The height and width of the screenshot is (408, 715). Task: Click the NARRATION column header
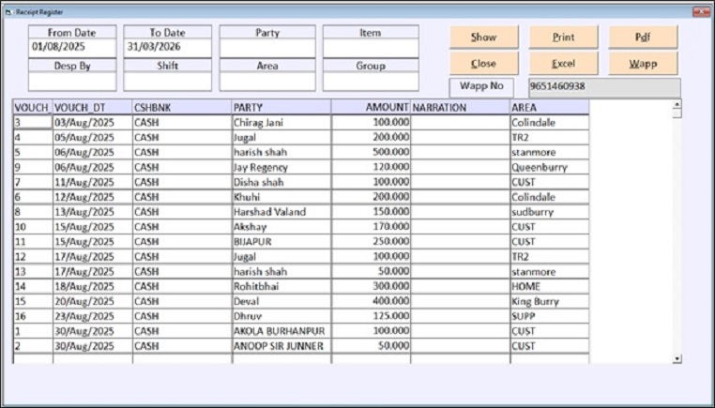460,108
